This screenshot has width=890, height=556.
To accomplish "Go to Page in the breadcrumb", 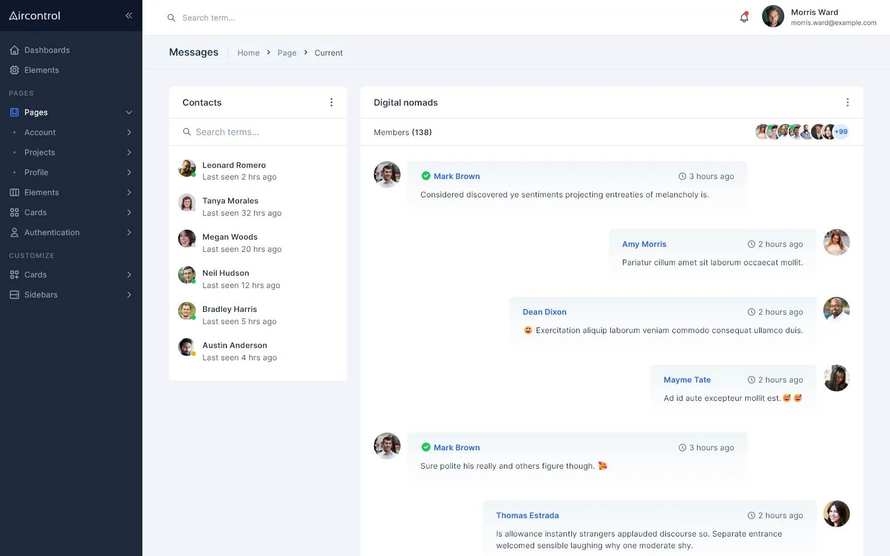I will (x=287, y=53).
